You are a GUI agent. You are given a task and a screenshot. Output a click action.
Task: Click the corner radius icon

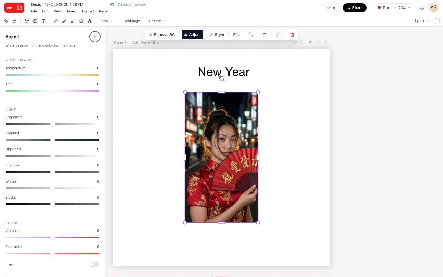[264, 35]
